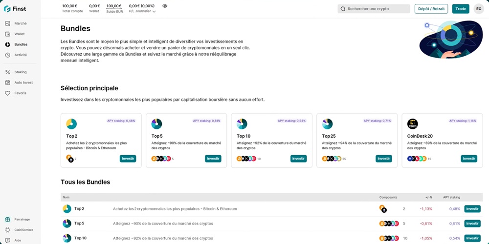Click the Composants column header
Image resolution: width=489 pixels, height=244 pixels.
point(388,197)
